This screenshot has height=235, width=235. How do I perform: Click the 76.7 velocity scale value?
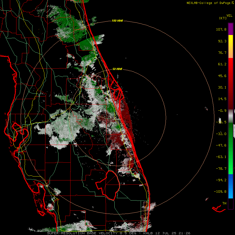pyautogui.click(x=222, y=52)
